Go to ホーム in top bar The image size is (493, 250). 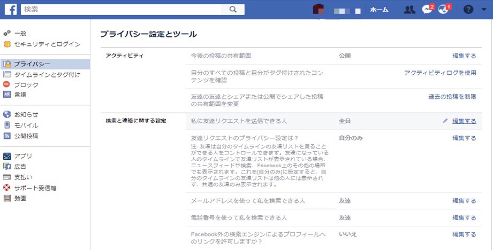coord(379,10)
